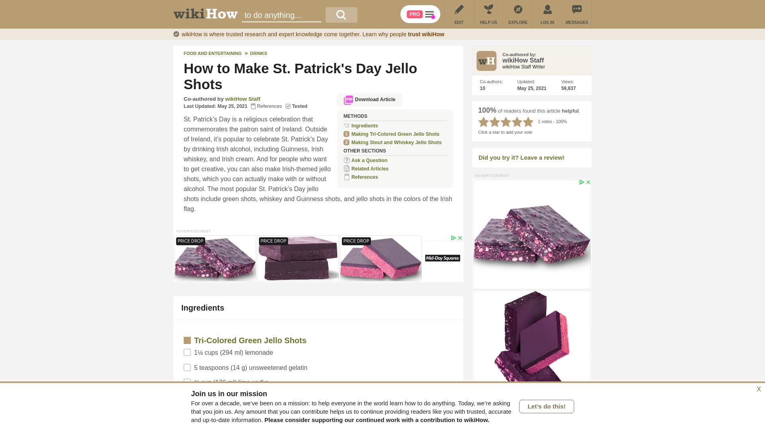Dismiss the Join us banner with X
The image size is (765, 430).
[759, 389]
